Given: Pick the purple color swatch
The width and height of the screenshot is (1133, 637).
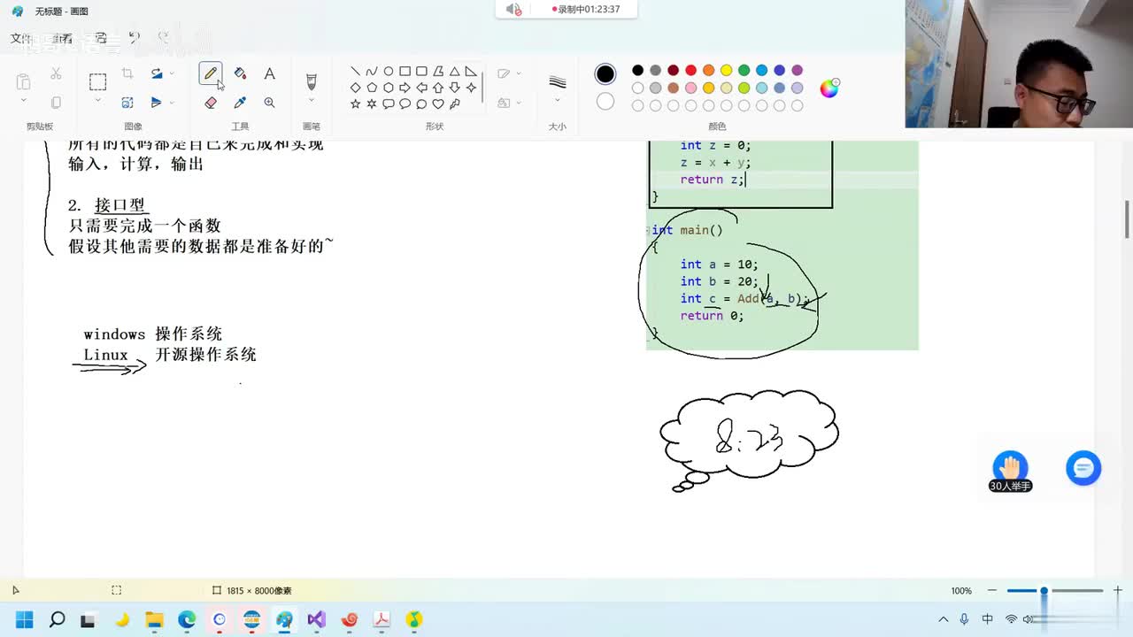Looking at the screenshot, I should coord(797,70).
